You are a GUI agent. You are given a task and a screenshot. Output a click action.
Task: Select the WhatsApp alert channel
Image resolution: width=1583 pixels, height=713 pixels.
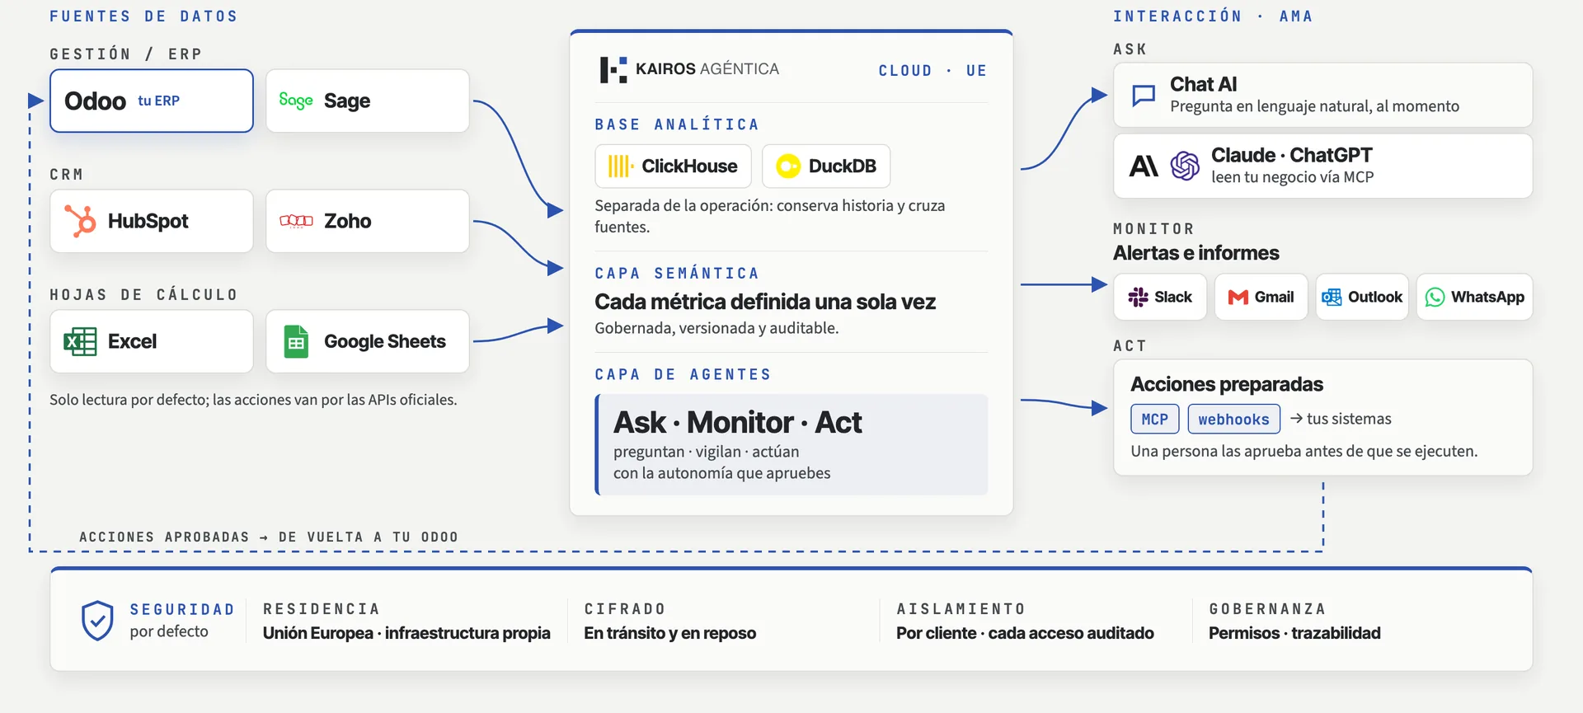click(1475, 297)
